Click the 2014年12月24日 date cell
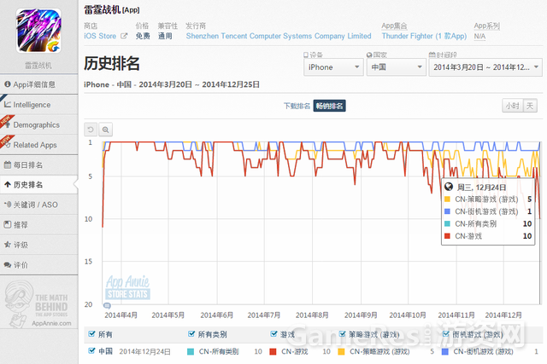547x364 pixels. coord(144,352)
